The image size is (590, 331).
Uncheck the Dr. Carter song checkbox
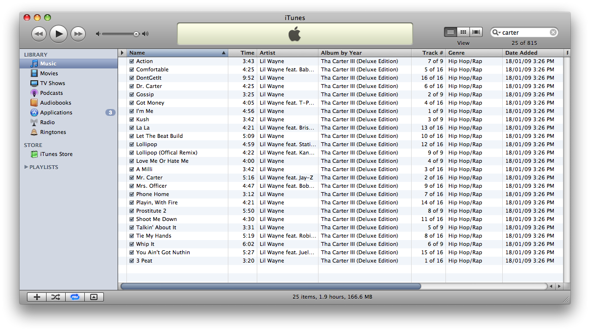(131, 87)
